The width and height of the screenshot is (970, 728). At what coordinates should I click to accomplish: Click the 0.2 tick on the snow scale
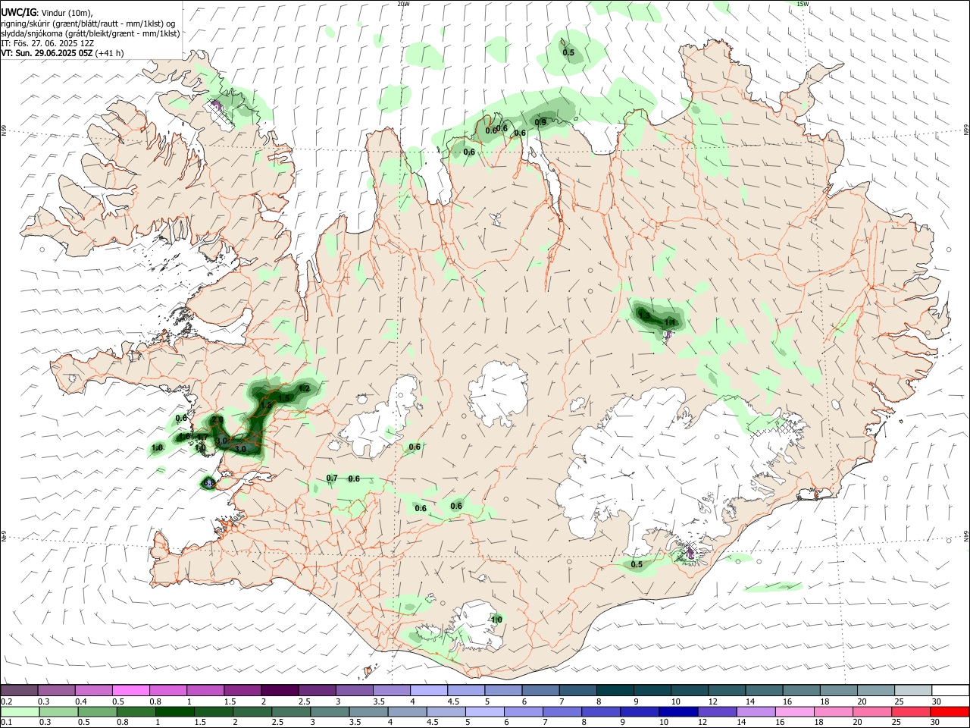[6, 701]
